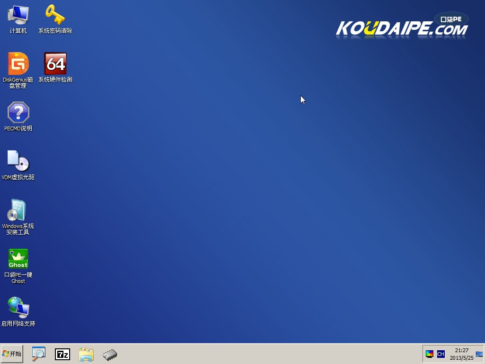Click the KOUDAIPE.COM wallpaper logo
Viewport: 485px width, 364px height.
coord(401,27)
